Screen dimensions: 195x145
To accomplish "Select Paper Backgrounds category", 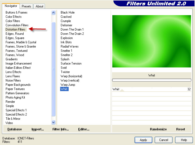I will [x=18, y=85].
